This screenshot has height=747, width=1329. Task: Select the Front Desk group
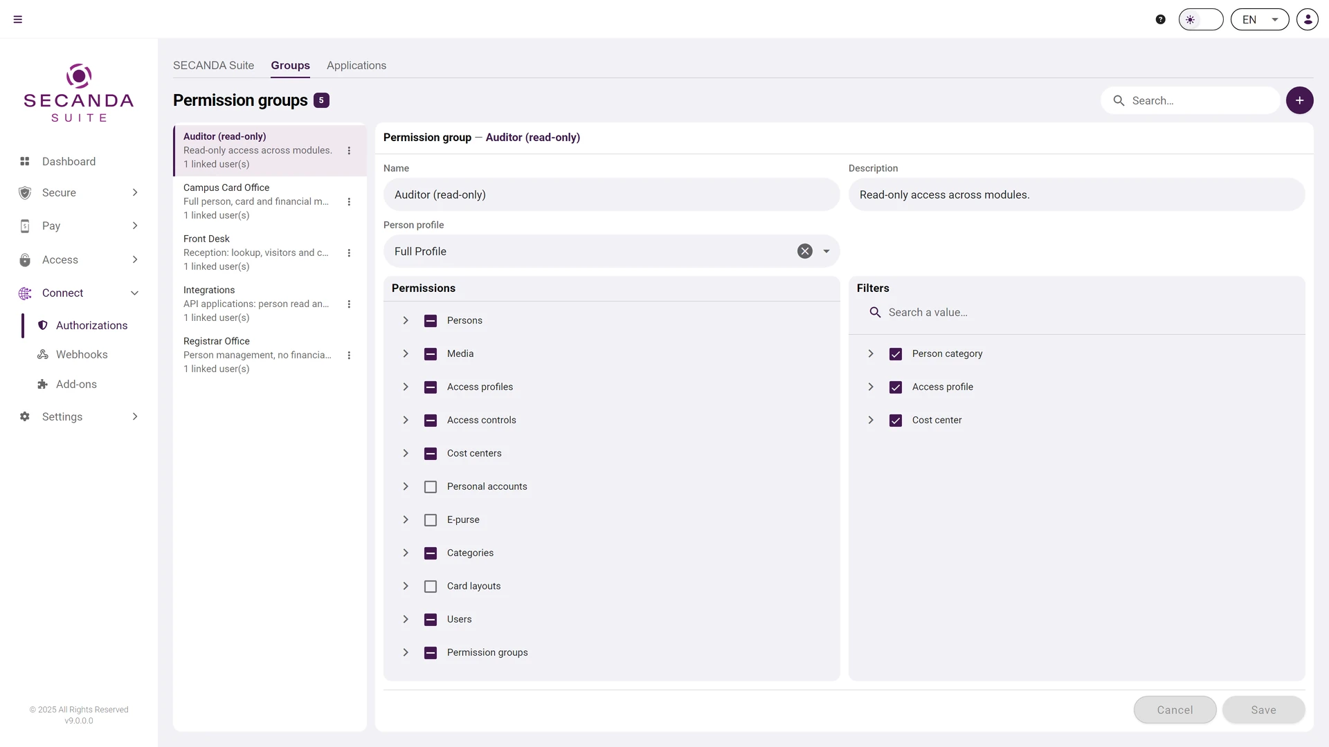pos(270,252)
